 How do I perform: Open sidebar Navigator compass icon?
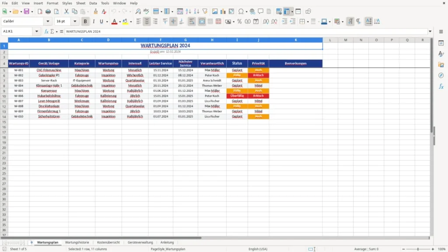point(441,76)
